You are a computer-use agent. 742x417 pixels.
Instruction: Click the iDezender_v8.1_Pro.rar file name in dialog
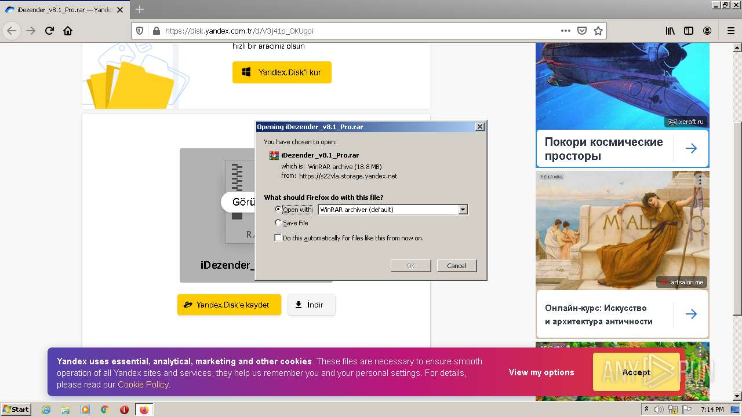point(320,155)
